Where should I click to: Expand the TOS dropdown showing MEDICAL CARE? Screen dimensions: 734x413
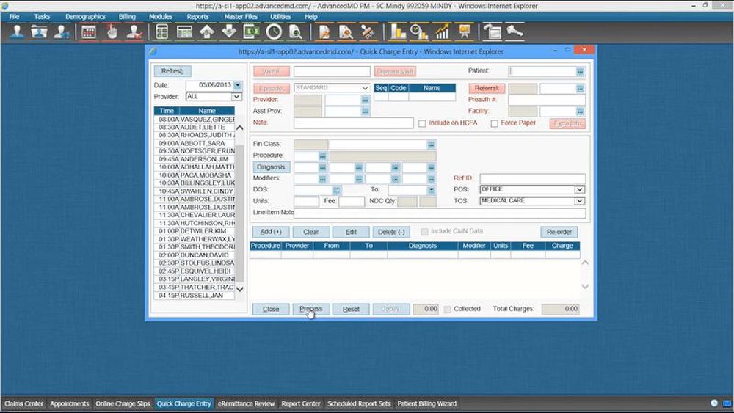[579, 200]
